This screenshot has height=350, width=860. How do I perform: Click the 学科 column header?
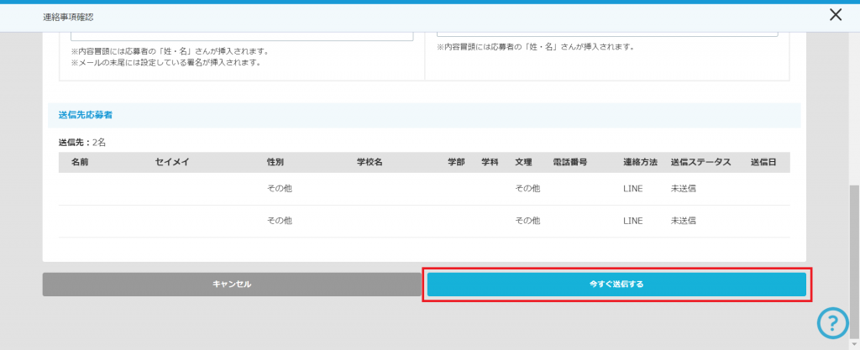click(490, 162)
